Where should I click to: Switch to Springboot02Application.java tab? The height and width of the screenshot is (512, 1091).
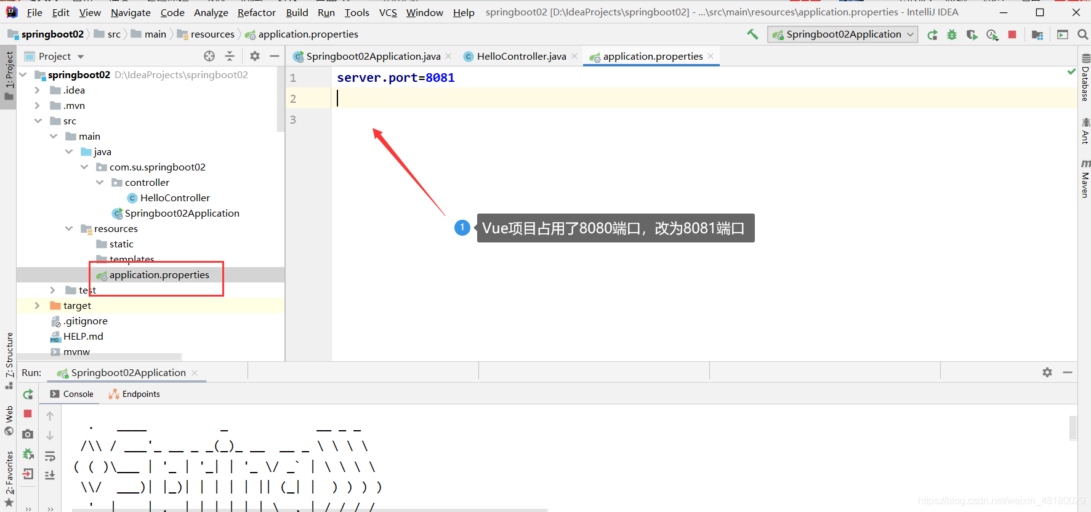(373, 57)
